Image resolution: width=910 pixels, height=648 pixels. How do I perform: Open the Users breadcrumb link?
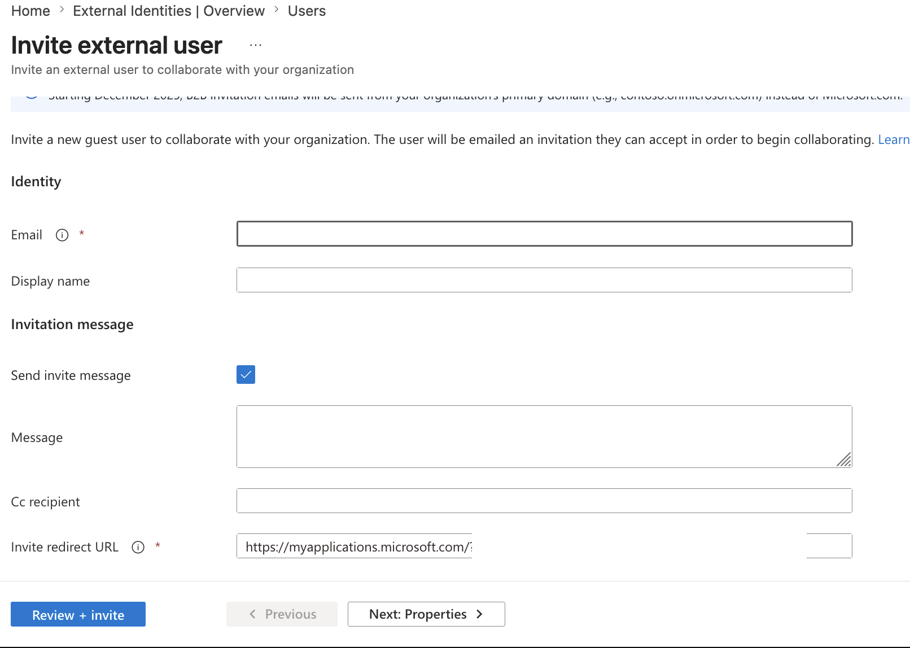307,11
